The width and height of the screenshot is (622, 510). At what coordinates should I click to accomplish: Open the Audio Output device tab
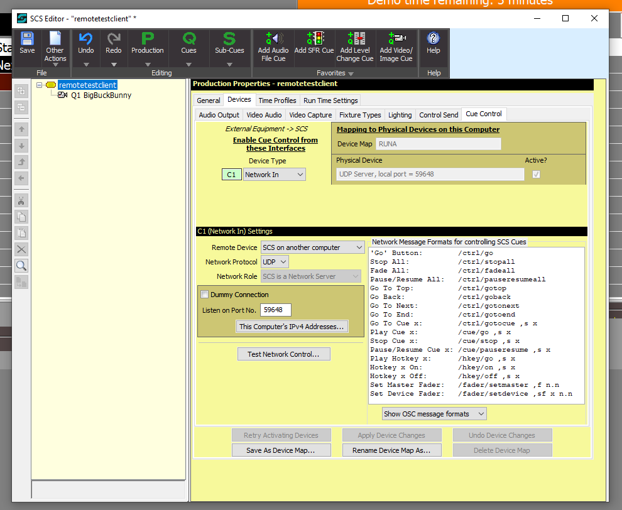[219, 115]
